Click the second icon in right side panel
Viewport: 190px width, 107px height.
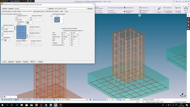coord(188,22)
